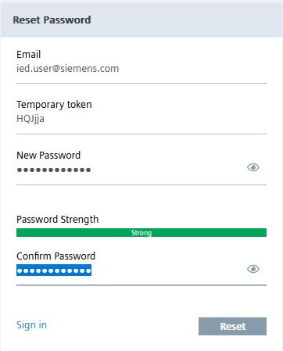Click the gray header bar beside the title

[x=186, y=20]
